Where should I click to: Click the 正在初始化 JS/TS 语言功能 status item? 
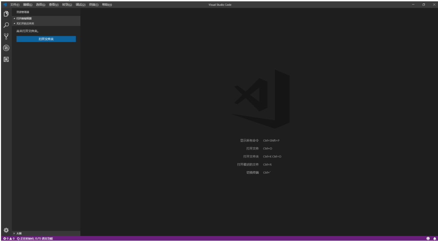point(35,239)
